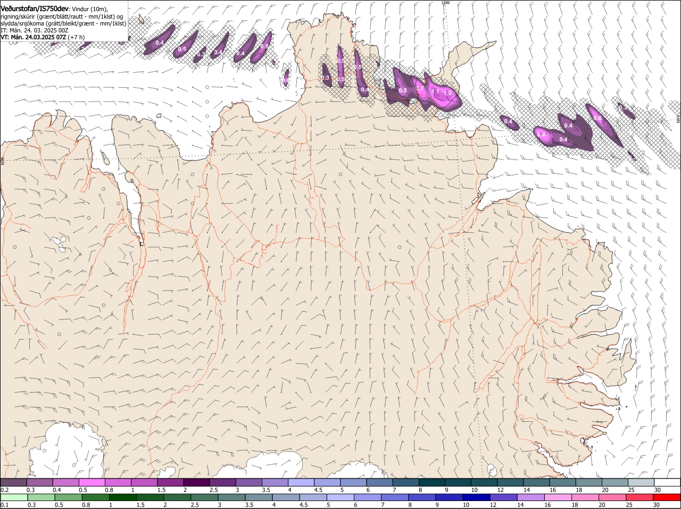Pick the pale green 0.1 swatch, bottom scale
The width and height of the screenshot is (681, 509).
(x=14, y=497)
